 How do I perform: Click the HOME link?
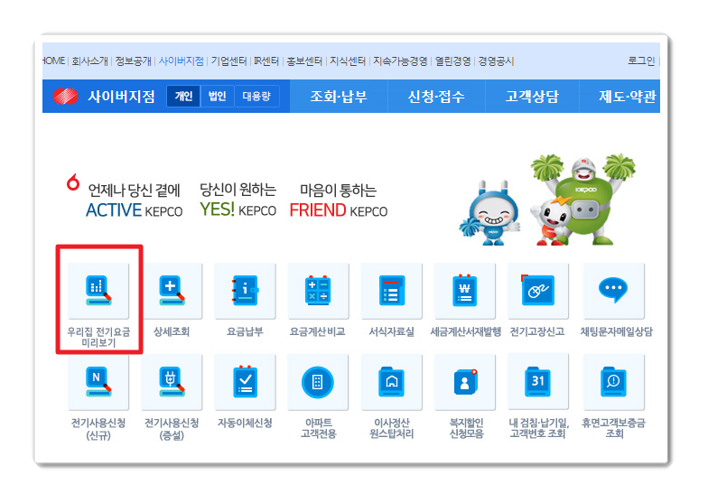[x=54, y=61]
